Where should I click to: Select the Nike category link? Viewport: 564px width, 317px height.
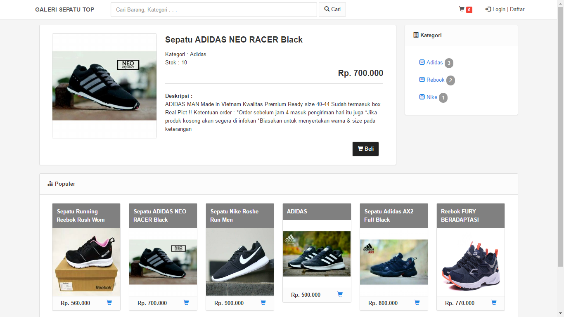(x=431, y=97)
